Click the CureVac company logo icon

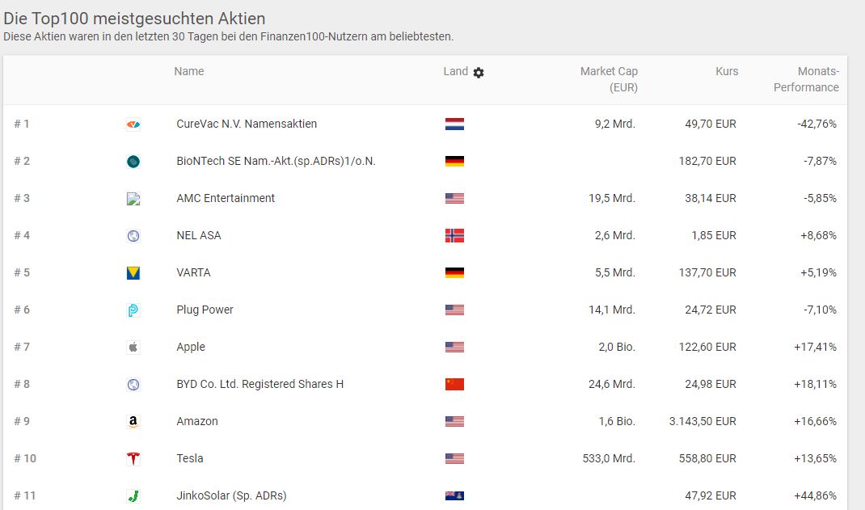click(x=133, y=124)
